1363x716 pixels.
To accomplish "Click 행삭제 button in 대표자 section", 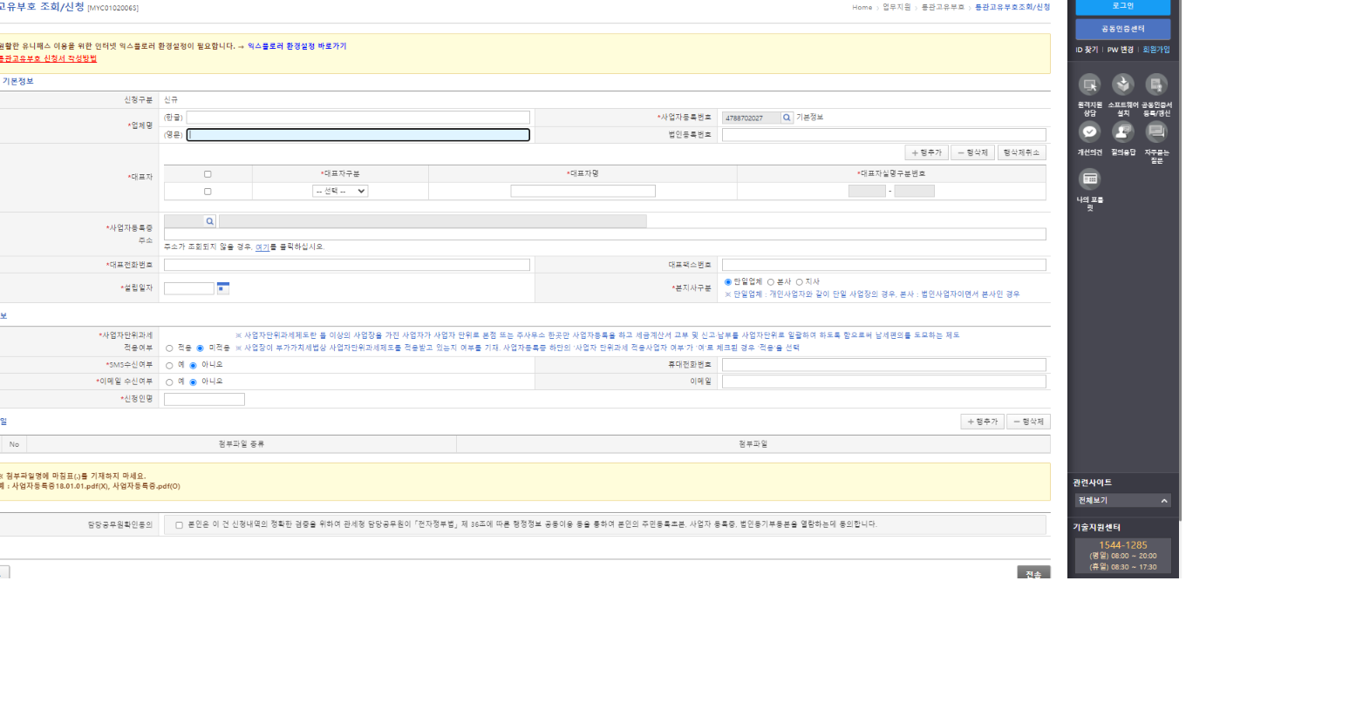I will [972, 152].
